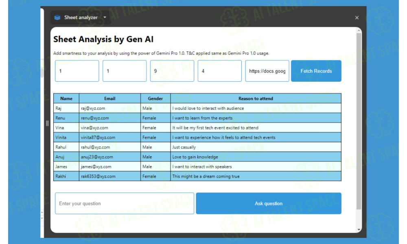
Task: Click the input field containing 9
Action: click(x=172, y=71)
